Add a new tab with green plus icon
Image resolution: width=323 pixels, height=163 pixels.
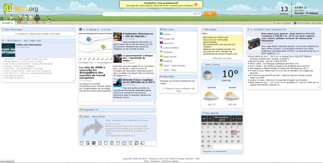(51, 23)
